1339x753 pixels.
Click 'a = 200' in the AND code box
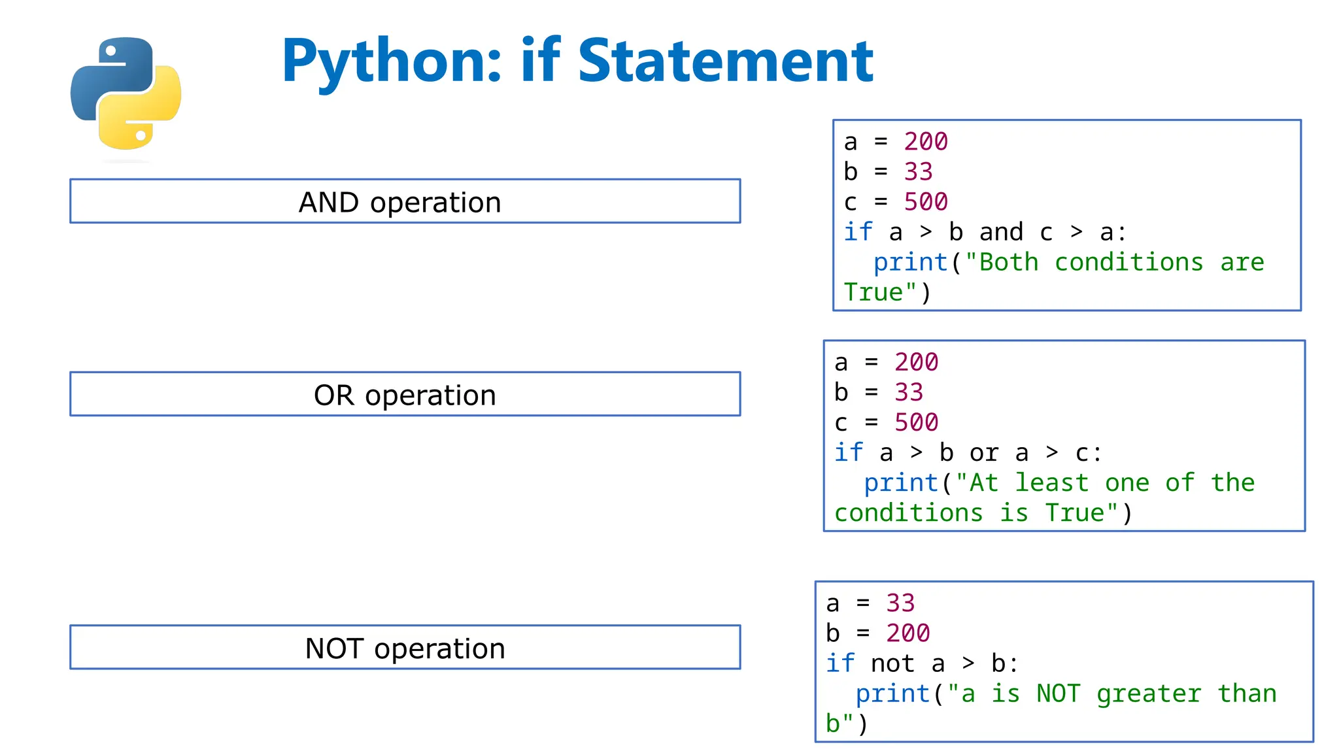pos(896,142)
